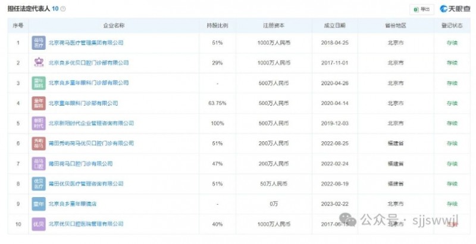Click the 持股比例 column header
The width and height of the screenshot is (476, 244).
217,26
